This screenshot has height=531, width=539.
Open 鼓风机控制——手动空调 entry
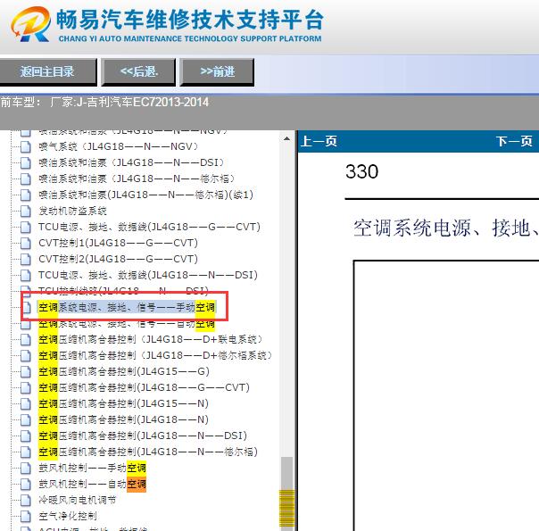click(92, 468)
